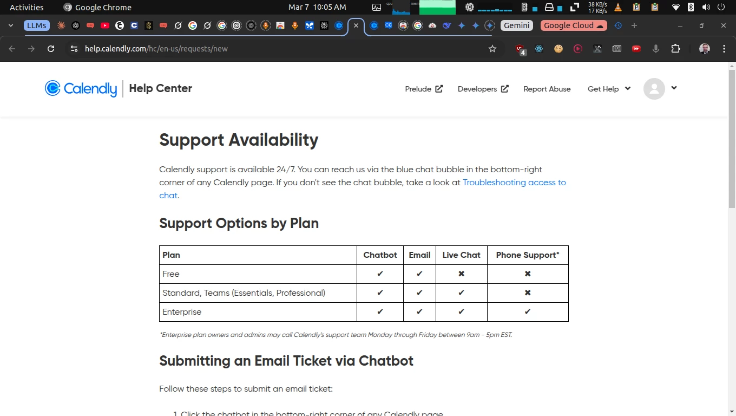
Task: Click Submitting an Email Ticket heading
Action: point(286,361)
